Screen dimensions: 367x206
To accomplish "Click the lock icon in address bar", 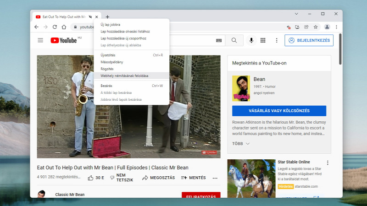I will tap(75, 27).
